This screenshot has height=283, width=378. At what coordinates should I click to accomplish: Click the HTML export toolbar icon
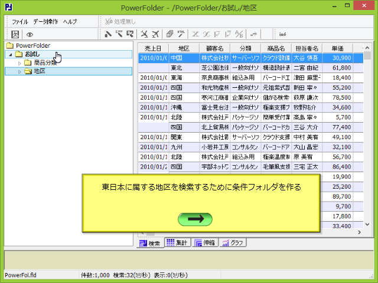[x=181, y=34]
